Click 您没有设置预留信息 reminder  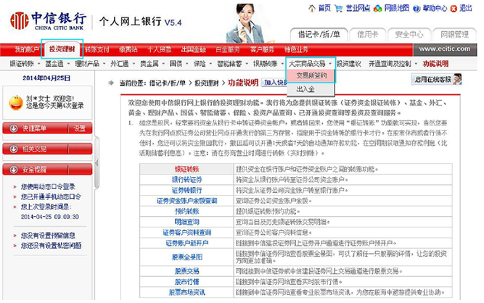point(48,236)
